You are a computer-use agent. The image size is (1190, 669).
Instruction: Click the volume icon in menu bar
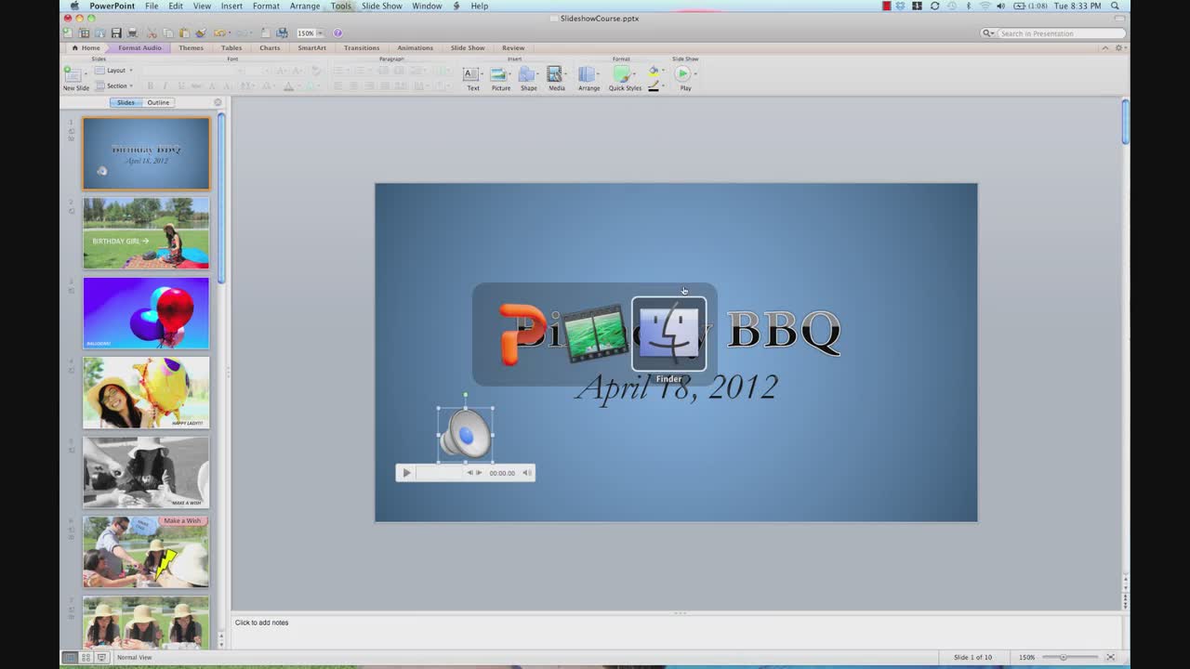(1000, 6)
